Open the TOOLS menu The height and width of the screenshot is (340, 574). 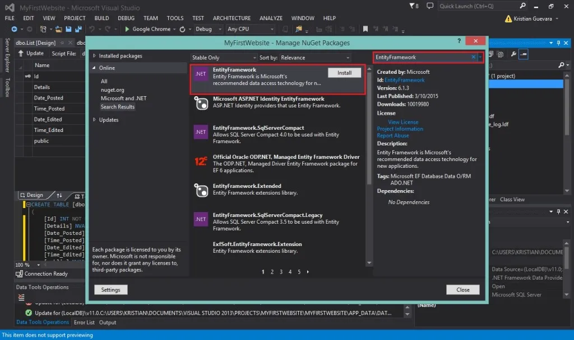(x=175, y=18)
